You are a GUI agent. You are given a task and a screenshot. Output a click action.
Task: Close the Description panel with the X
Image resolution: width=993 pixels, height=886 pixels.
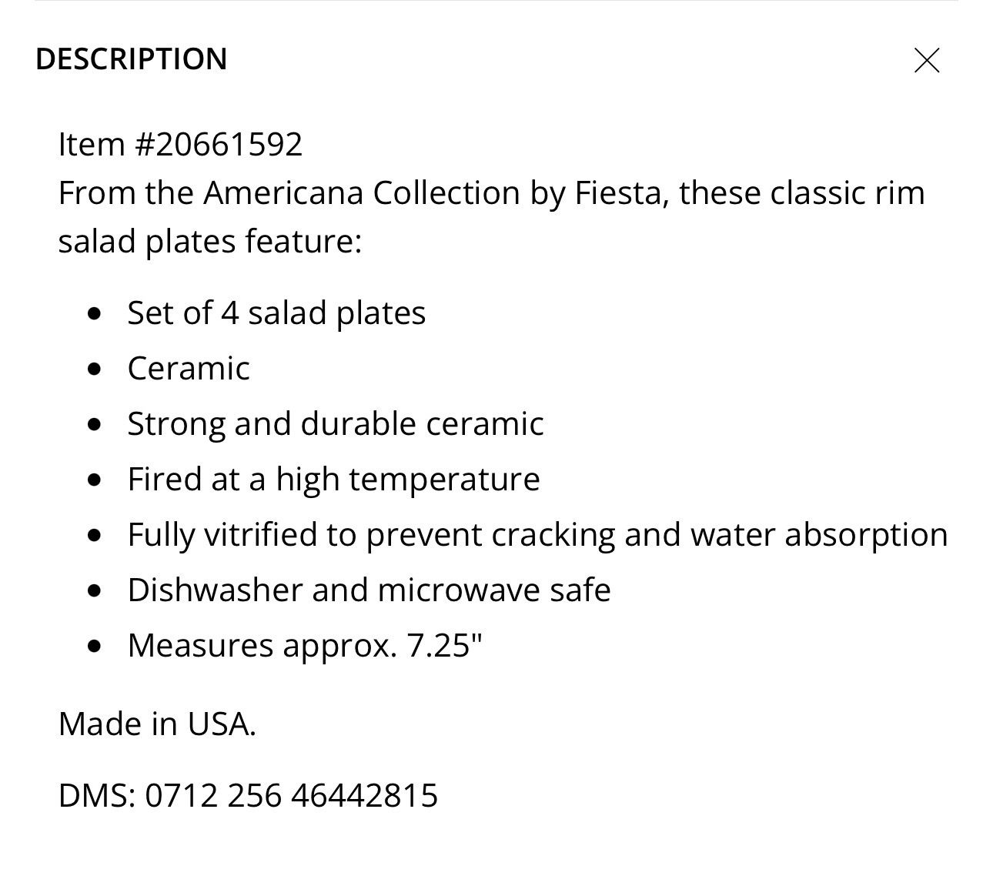point(927,60)
